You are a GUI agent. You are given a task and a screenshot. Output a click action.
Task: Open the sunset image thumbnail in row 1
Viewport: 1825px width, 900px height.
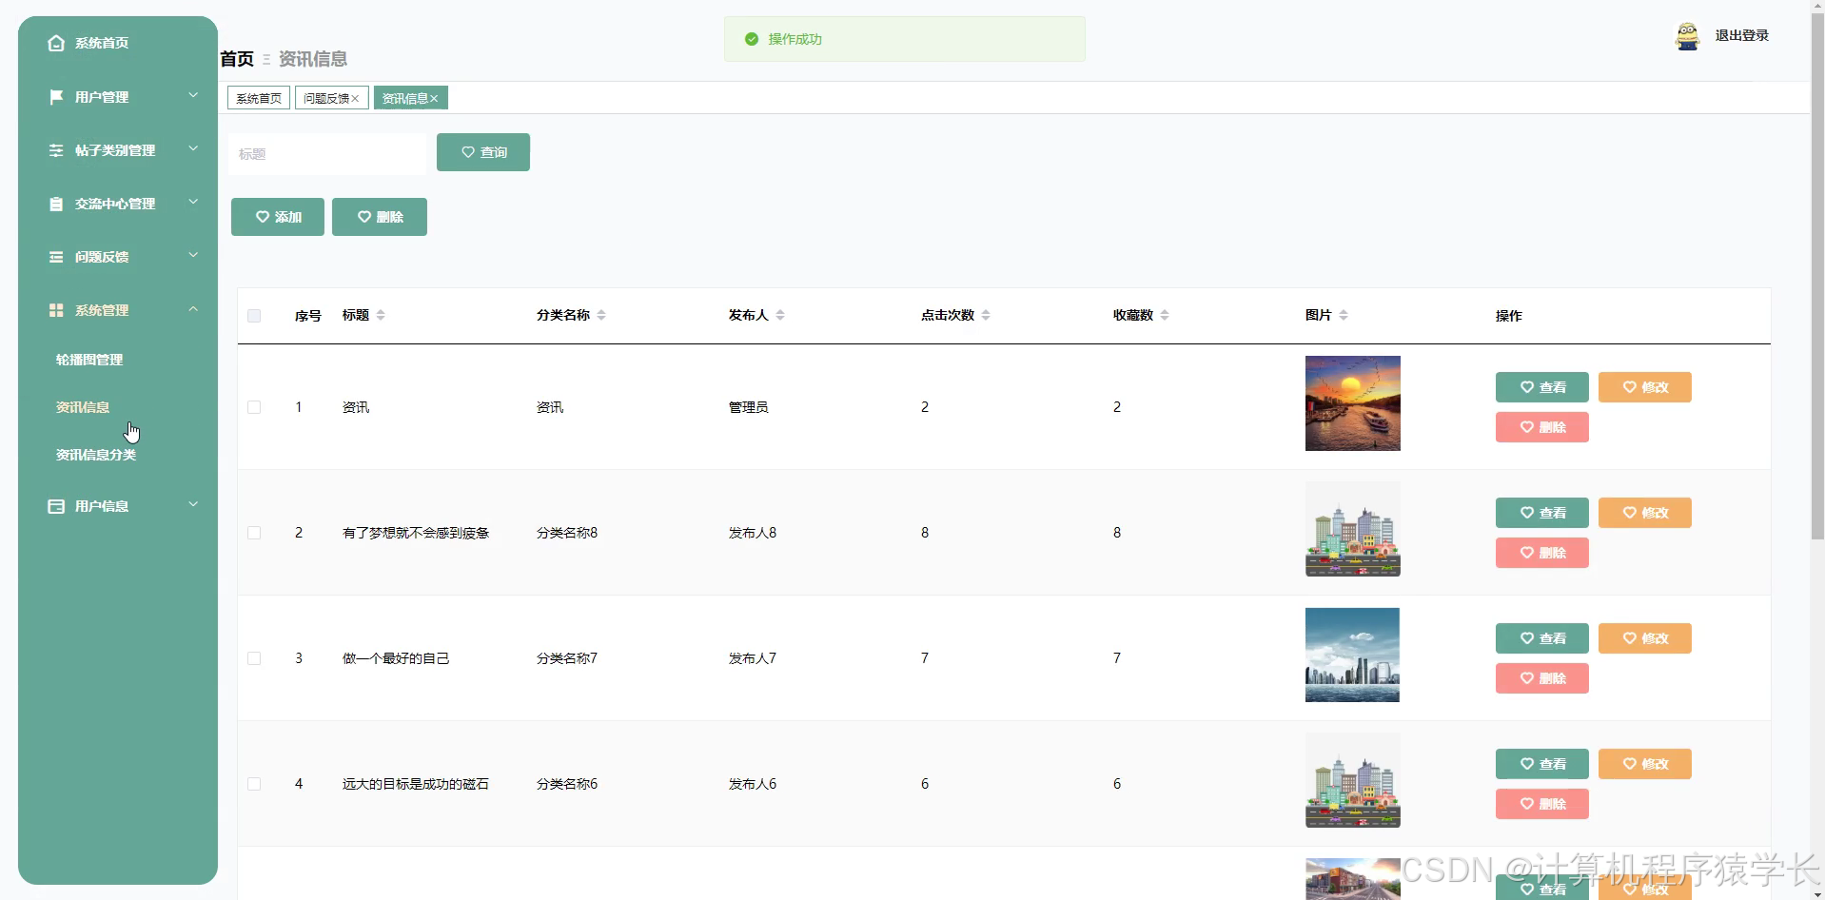tap(1353, 403)
